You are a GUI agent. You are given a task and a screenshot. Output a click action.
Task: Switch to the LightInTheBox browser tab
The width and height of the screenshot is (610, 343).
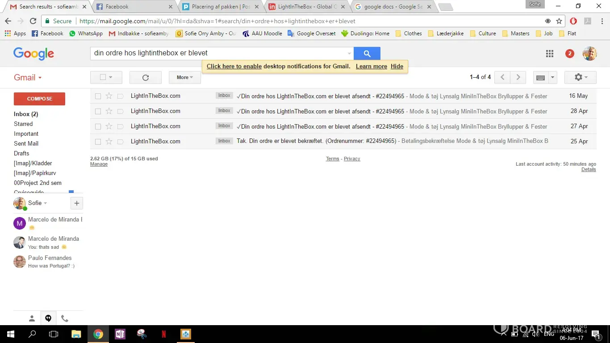point(306,7)
